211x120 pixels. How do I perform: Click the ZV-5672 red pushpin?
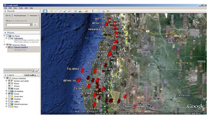tap(89, 86)
